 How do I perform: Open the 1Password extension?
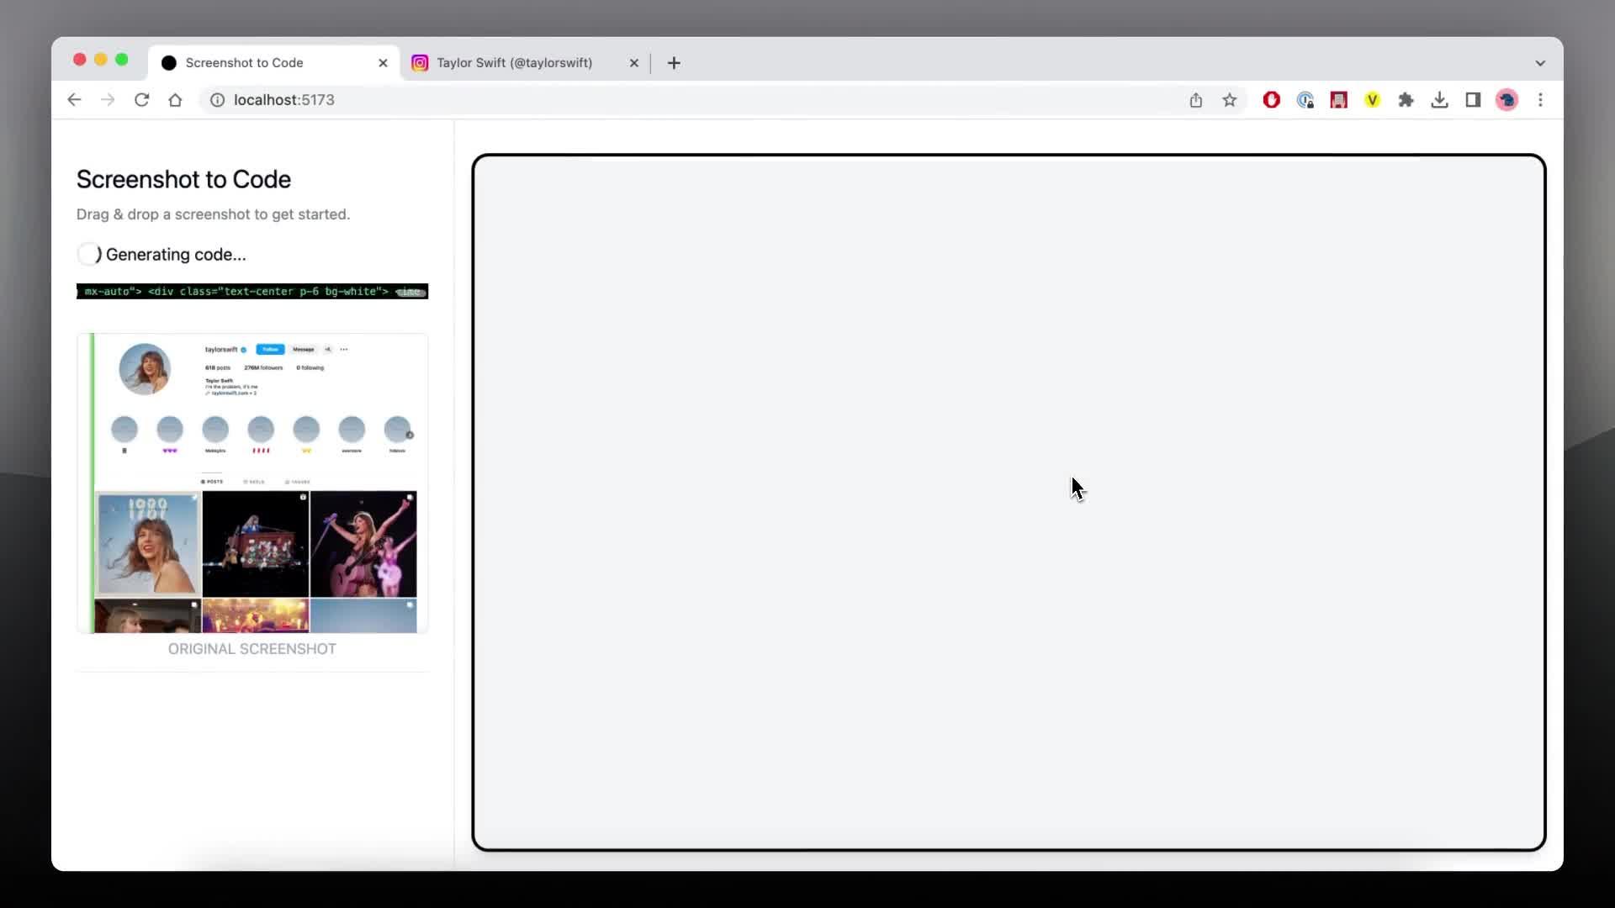[x=1305, y=99]
